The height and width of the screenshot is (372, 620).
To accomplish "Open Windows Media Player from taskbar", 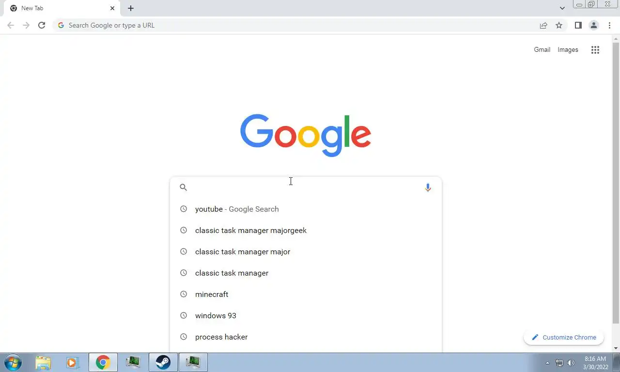I will click(73, 362).
